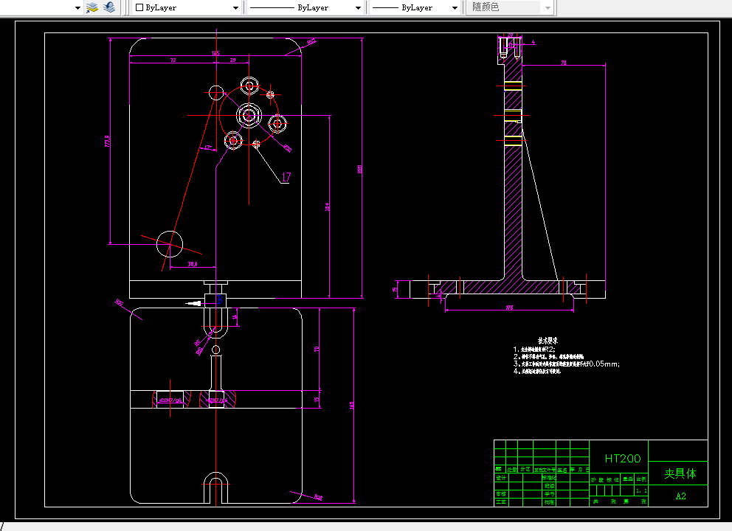The width and height of the screenshot is (732, 531).
Task: Select the HT200 material text in title block
Action: 622,459
